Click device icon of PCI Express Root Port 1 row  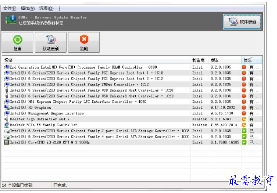point(7,73)
